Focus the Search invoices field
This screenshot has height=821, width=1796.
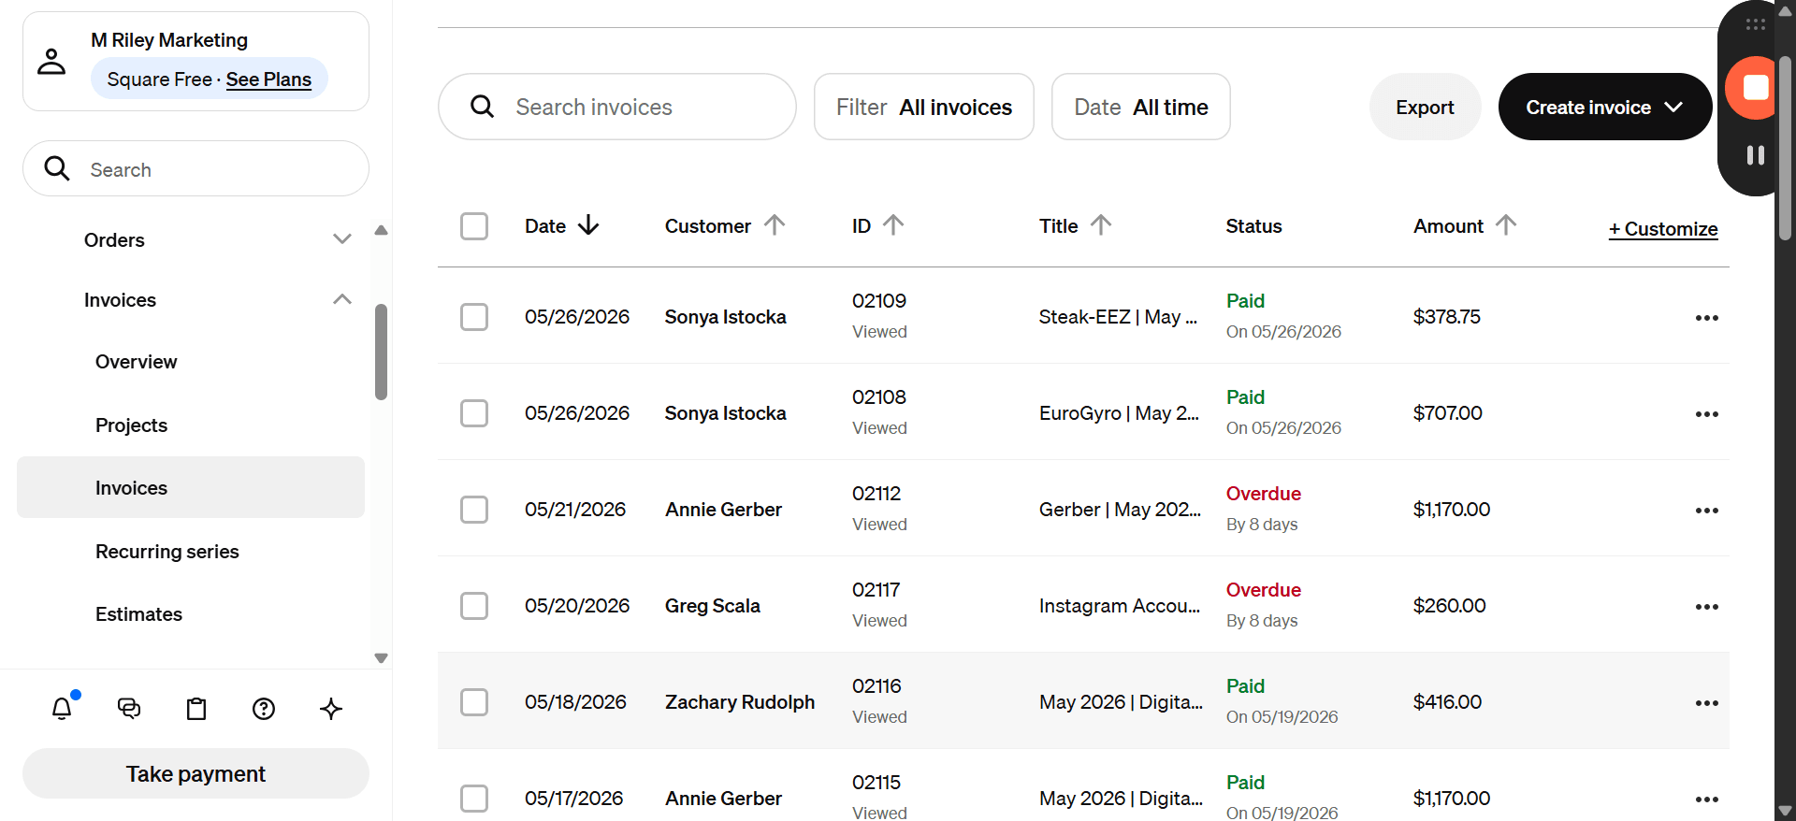617,107
